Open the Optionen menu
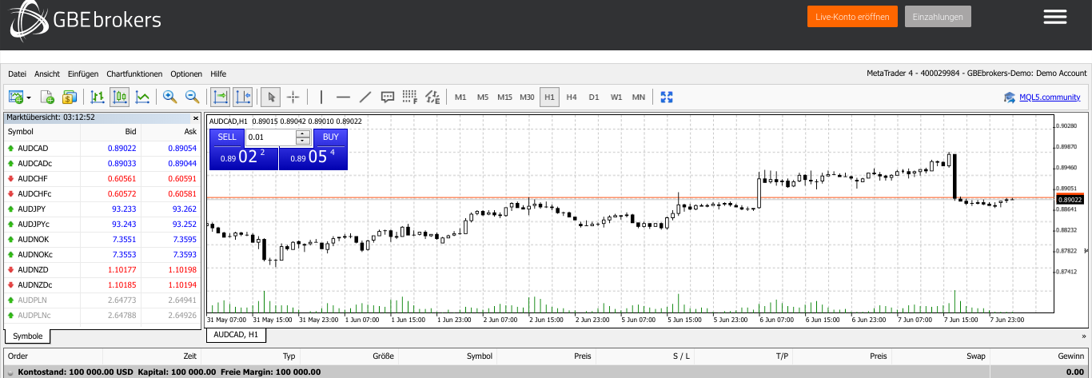Viewport: 1092px width, 378px height. [x=186, y=74]
